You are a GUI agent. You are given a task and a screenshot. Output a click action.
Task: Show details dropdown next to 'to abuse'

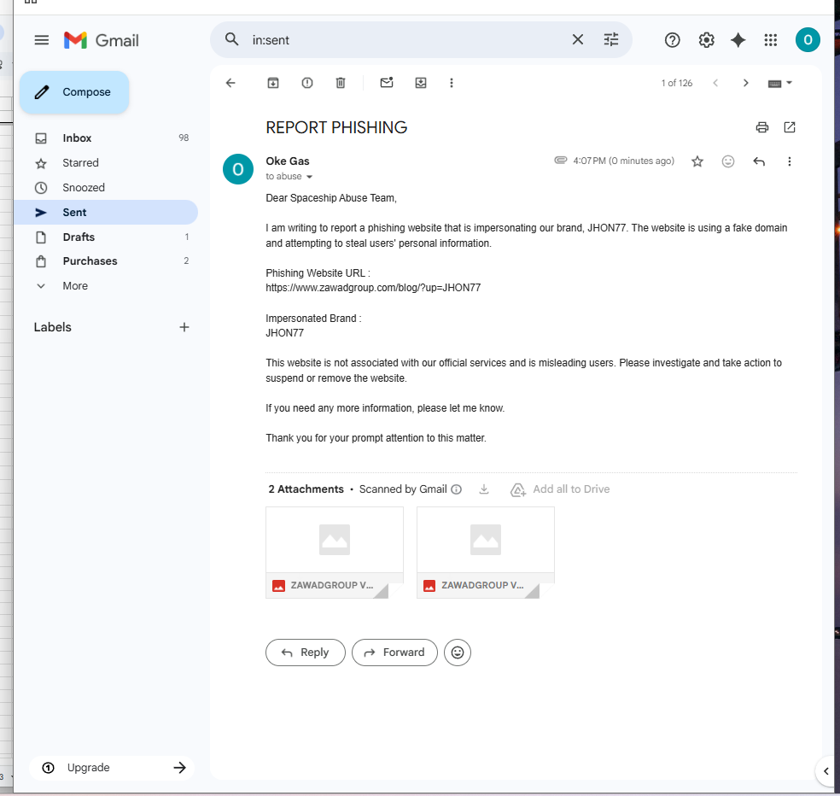pos(309,177)
